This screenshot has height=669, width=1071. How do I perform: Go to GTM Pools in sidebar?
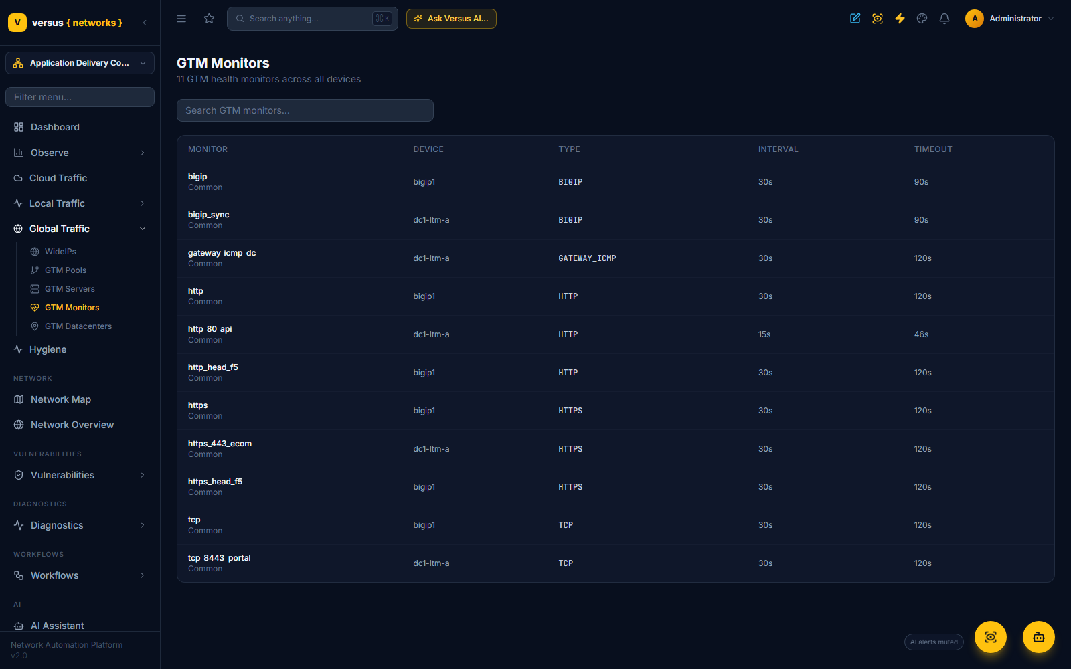(66, 270)
